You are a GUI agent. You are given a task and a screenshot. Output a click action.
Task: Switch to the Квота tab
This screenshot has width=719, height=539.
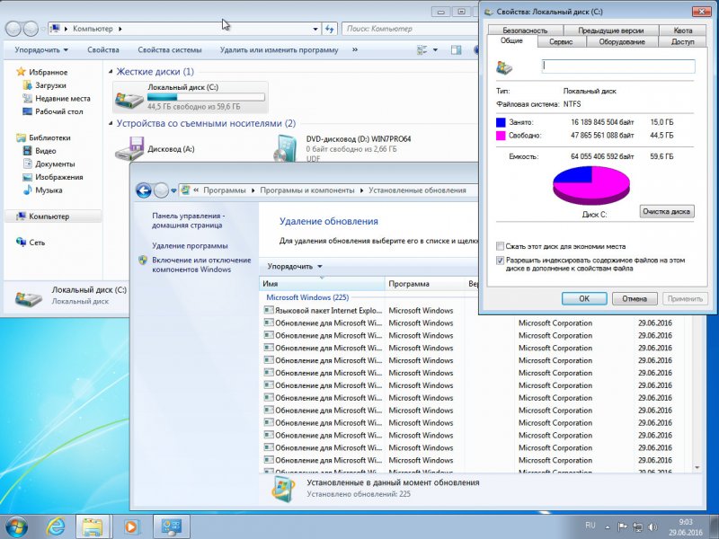(683, 31)
